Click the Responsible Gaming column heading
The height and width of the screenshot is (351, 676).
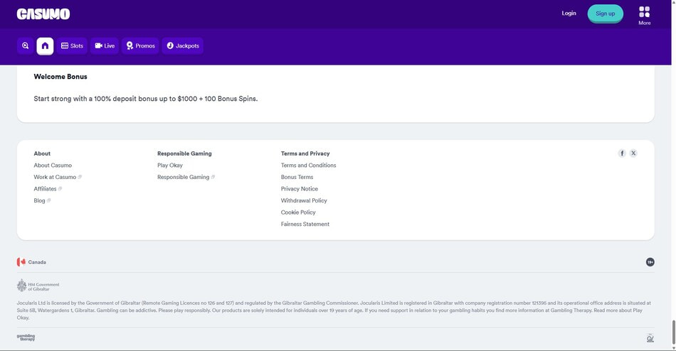pos(184,153)
